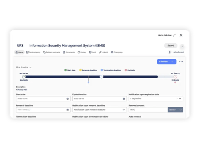Click the Go to full view link

tap(165, 35)
